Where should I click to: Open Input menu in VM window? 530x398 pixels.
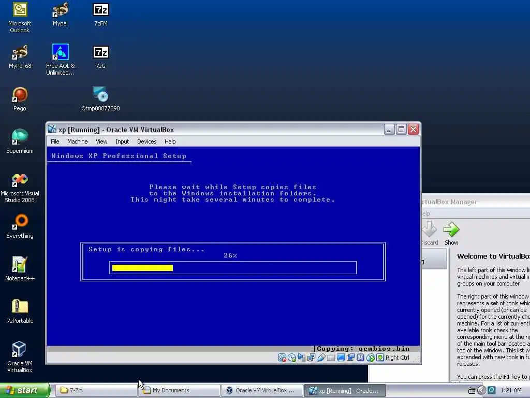pos(122,141)
